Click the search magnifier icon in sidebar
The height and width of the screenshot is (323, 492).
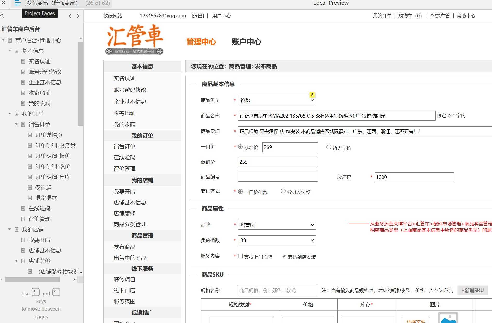pyautogui.click(x=2, y=16)
